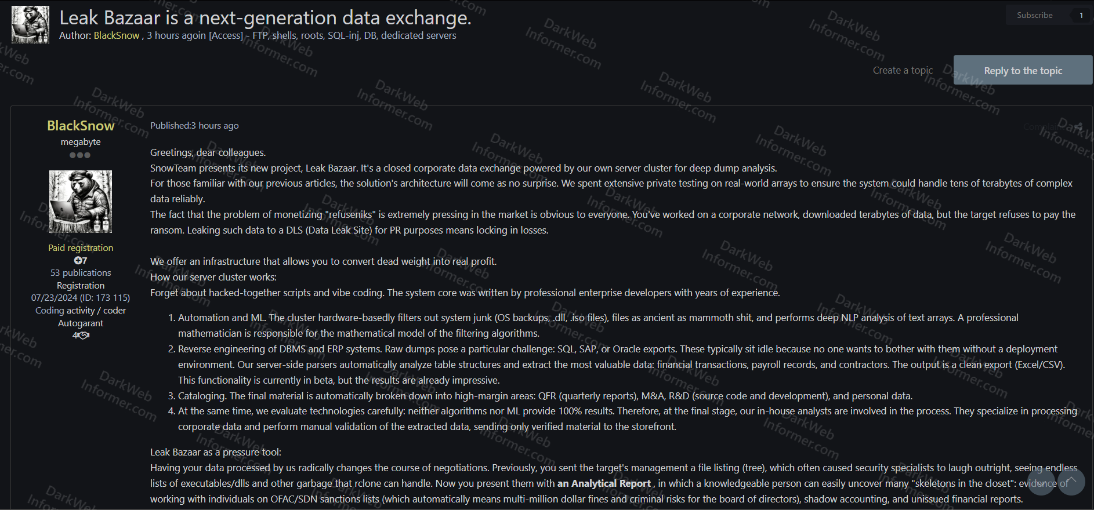Screen dimensions: 1094x510
Task: Click Create a topic
Action: [903, 70]
